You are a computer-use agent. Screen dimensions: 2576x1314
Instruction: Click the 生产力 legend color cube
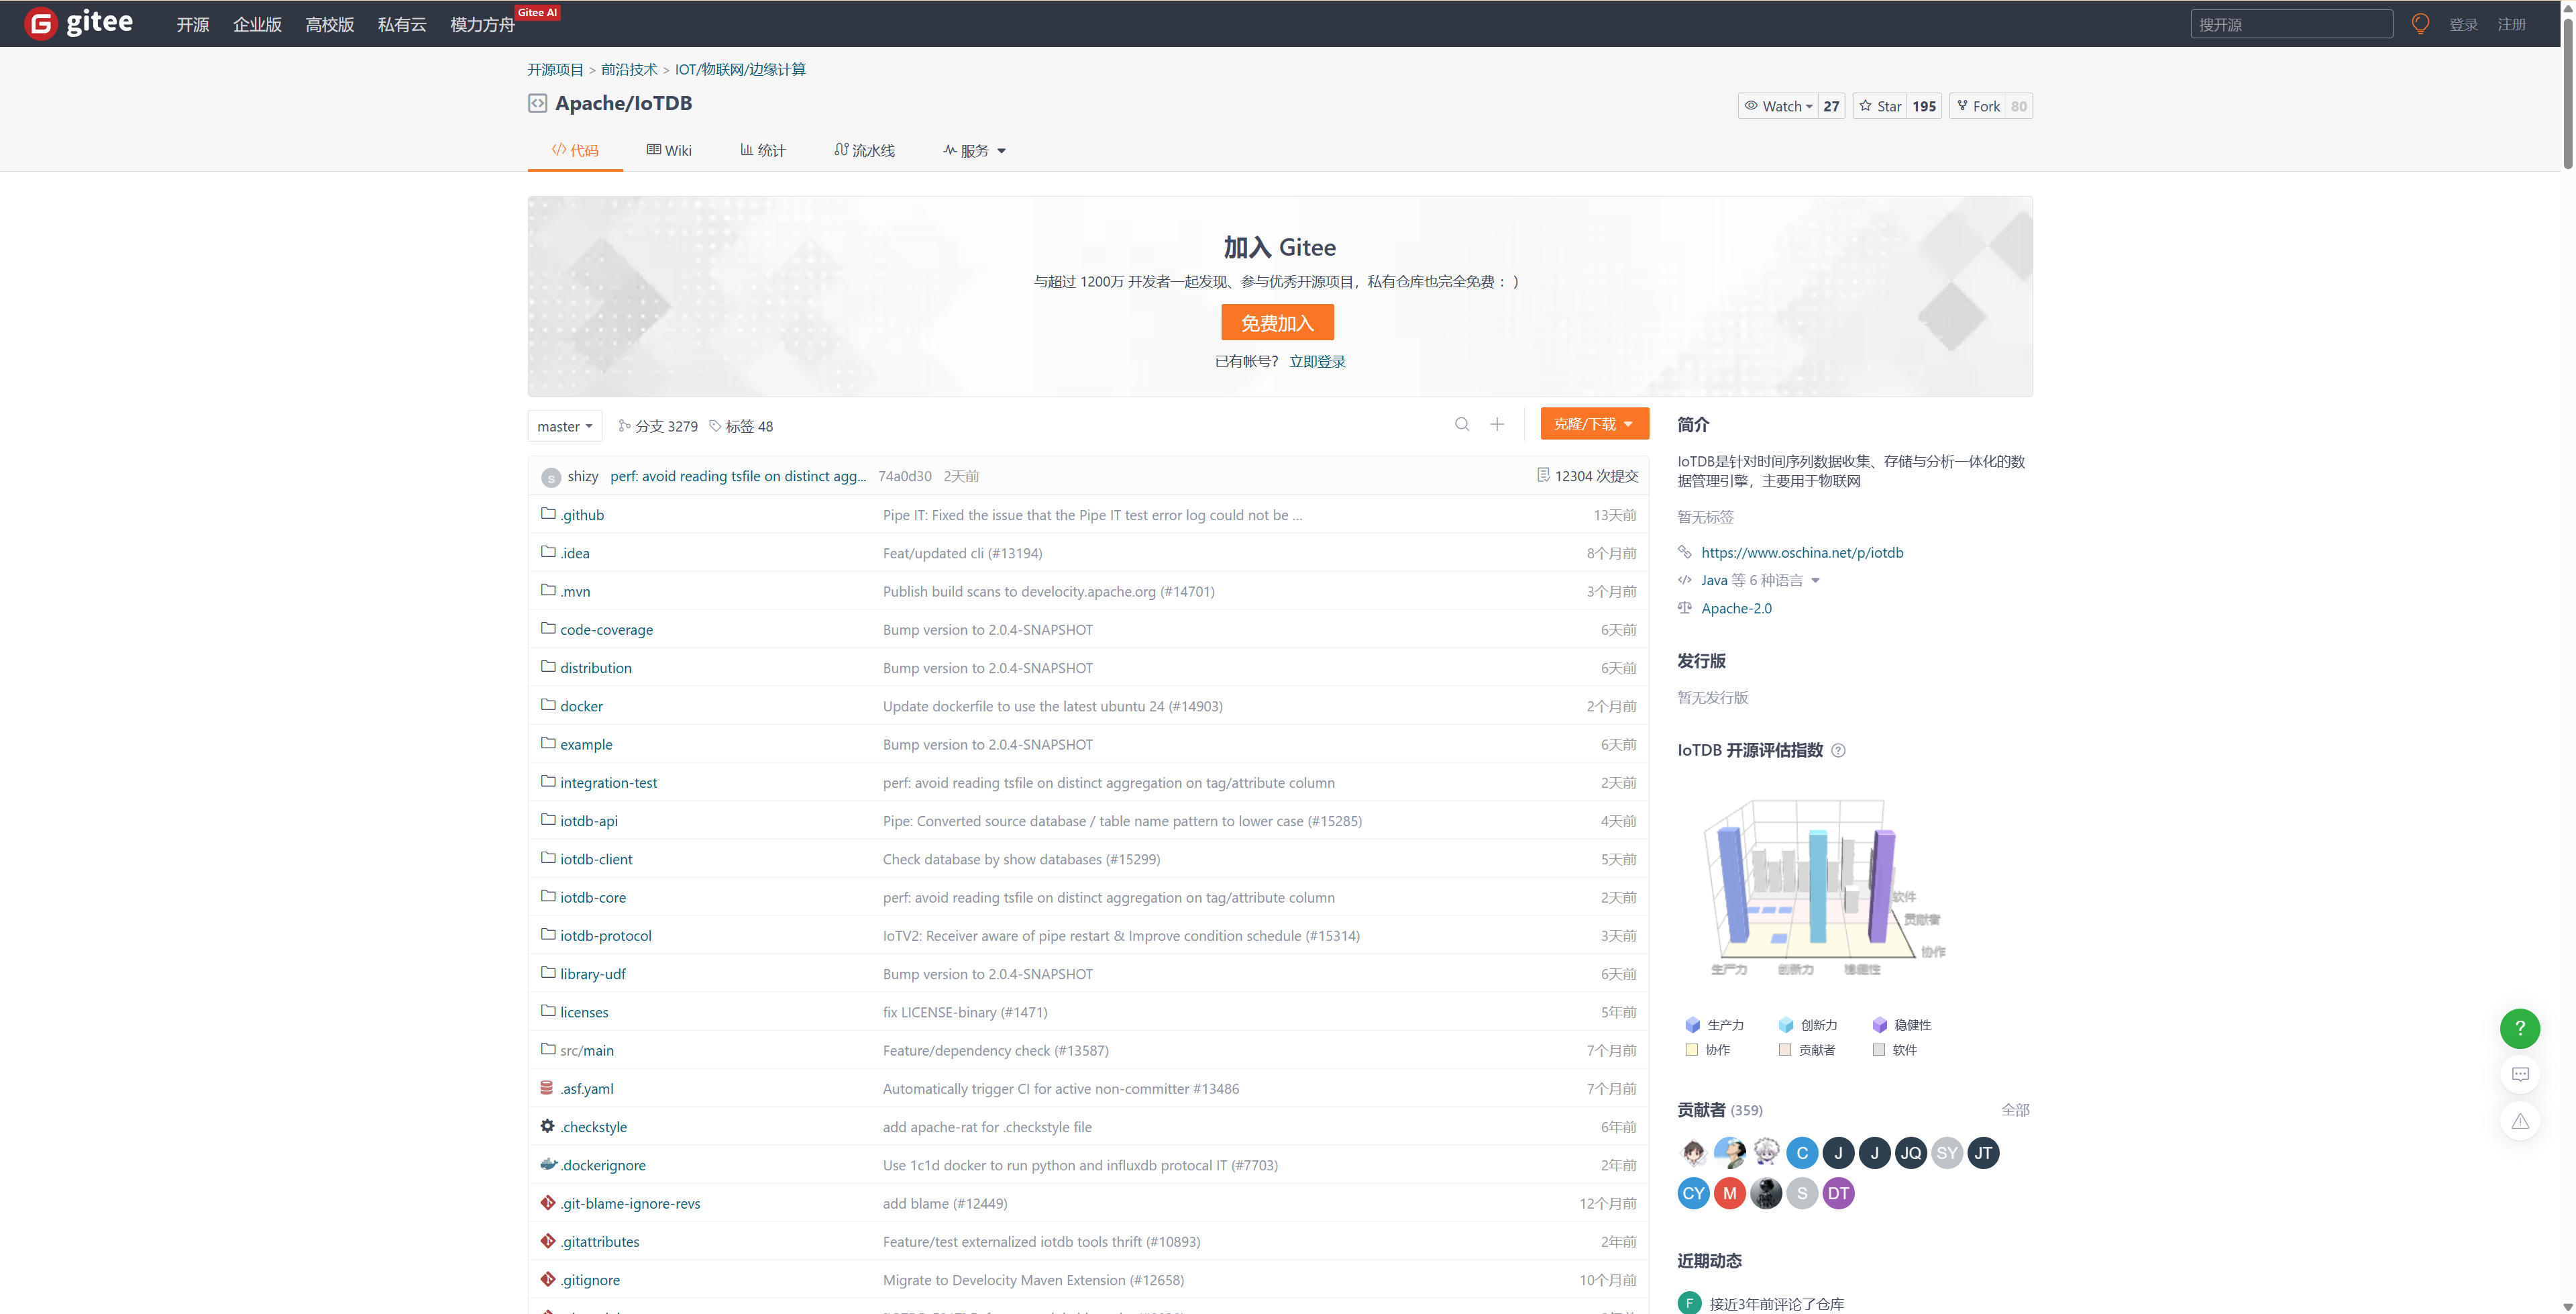1692,1025
